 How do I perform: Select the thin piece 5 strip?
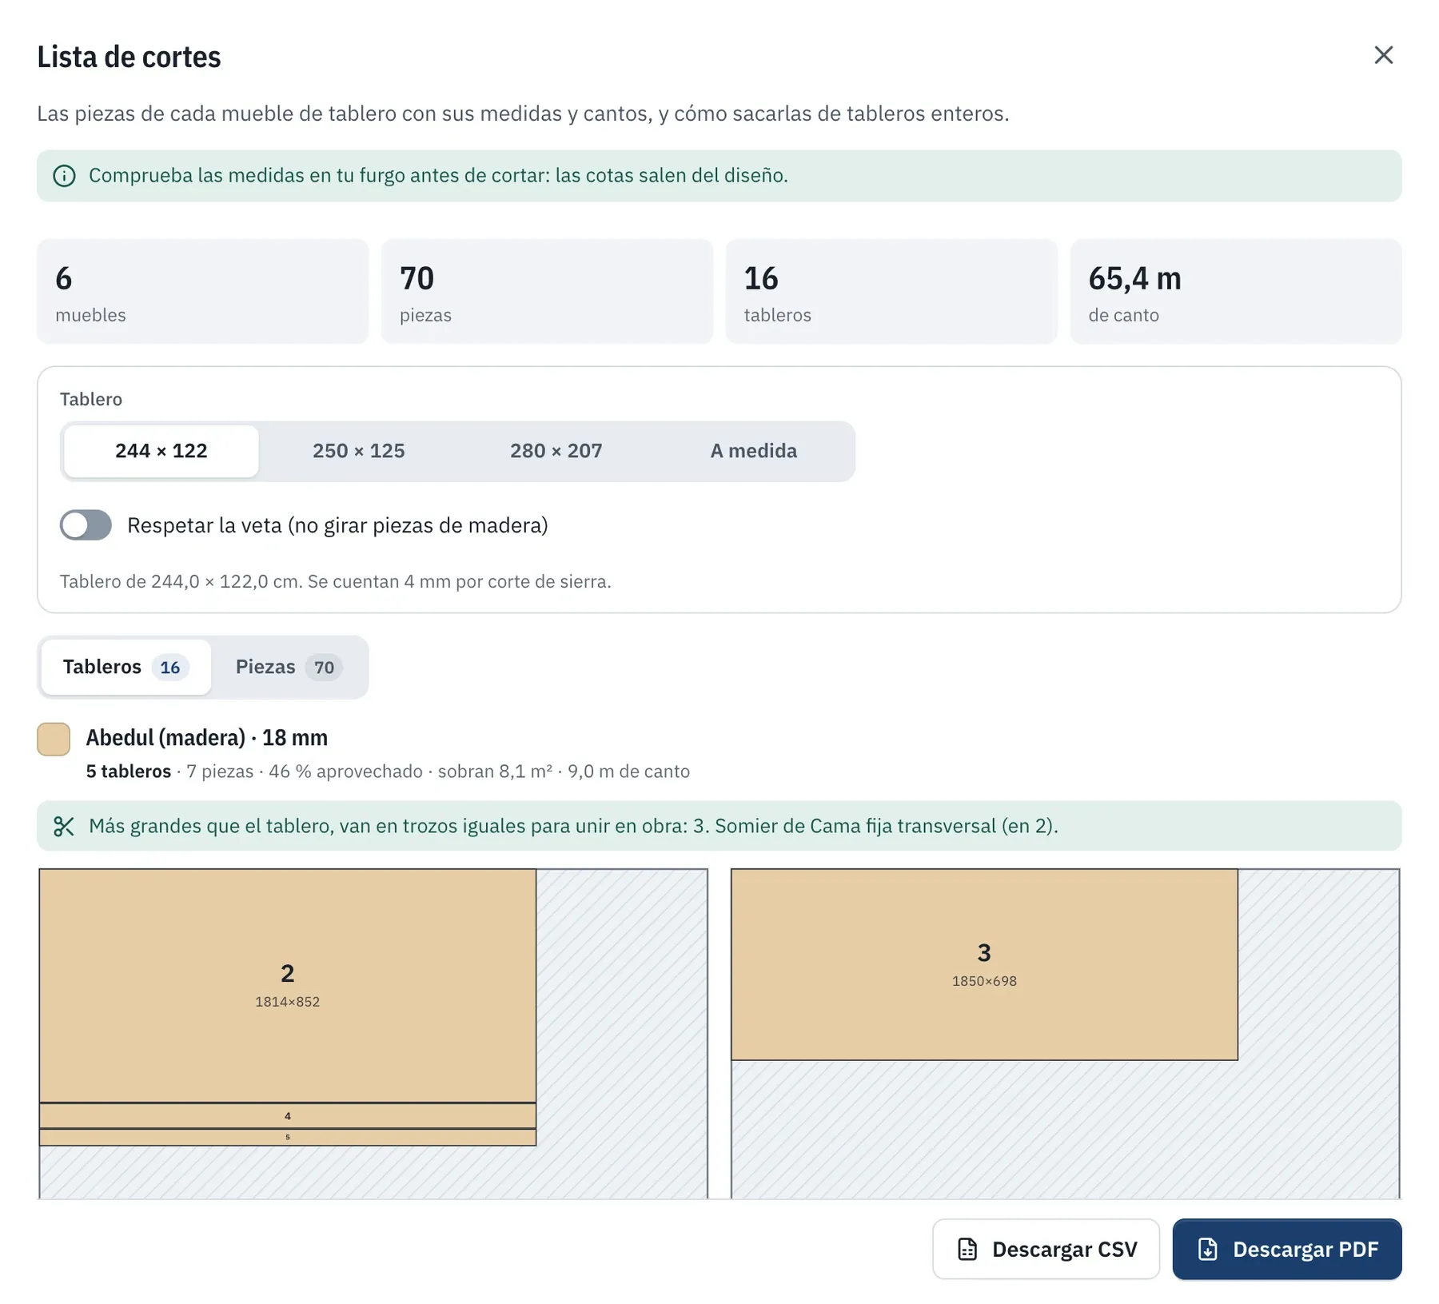point(288,1137)
